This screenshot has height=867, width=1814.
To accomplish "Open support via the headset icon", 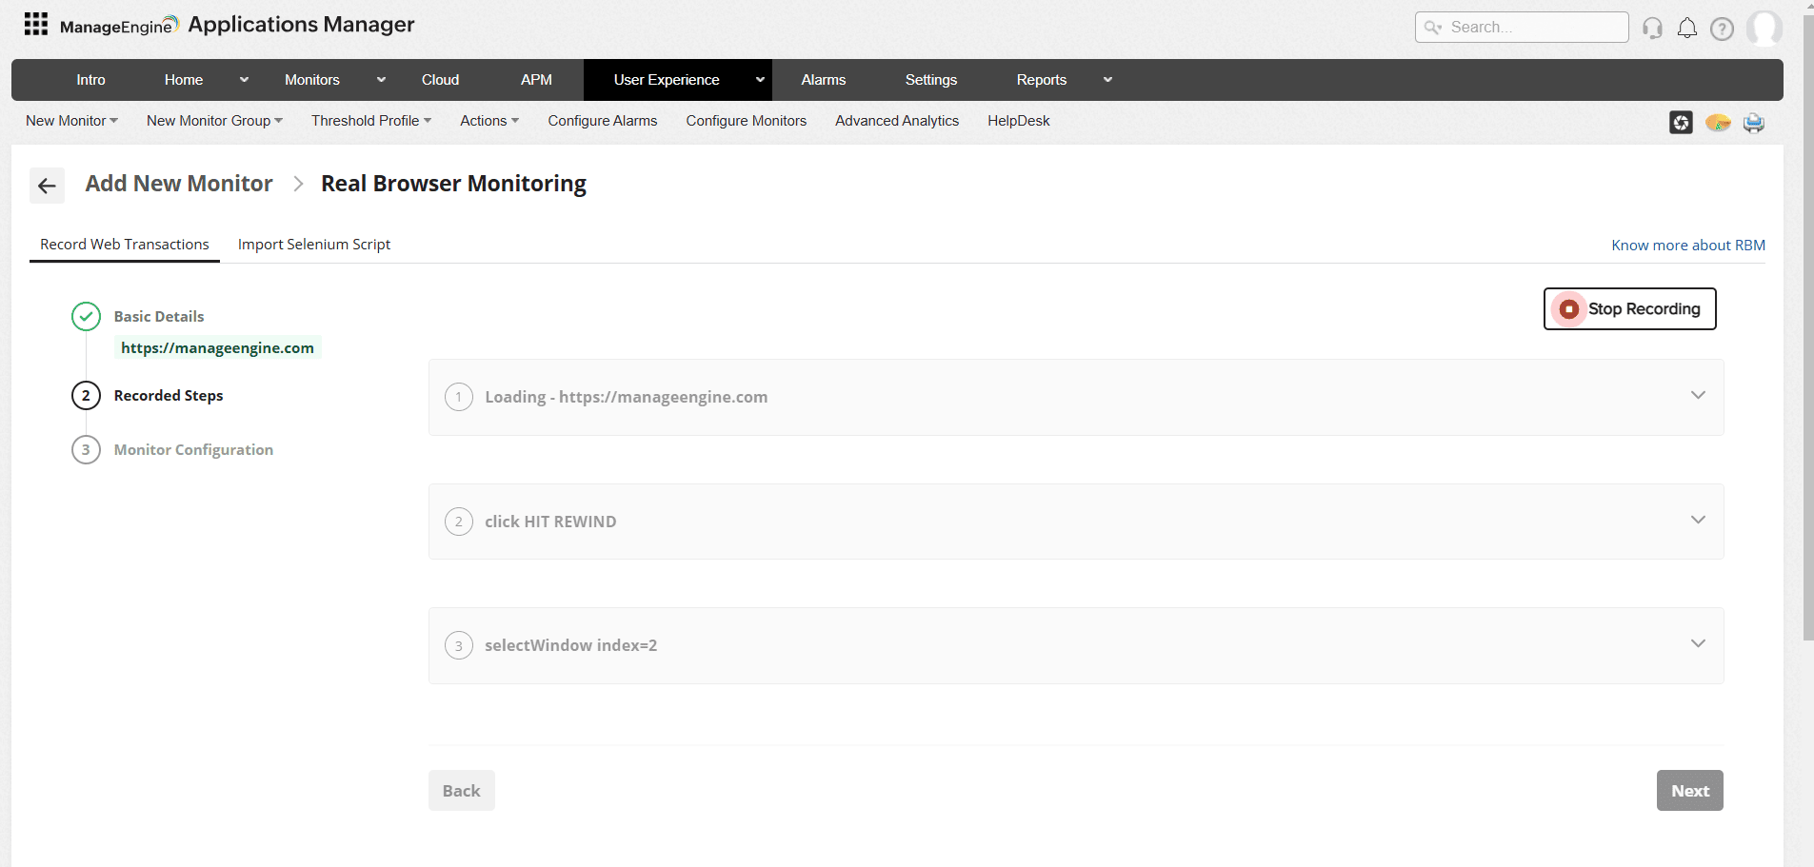I will (1653, 28).
